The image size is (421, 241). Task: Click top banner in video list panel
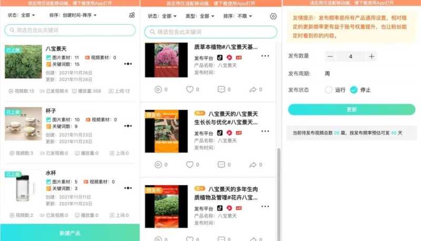pyautogui.click(x=211, y=3)
